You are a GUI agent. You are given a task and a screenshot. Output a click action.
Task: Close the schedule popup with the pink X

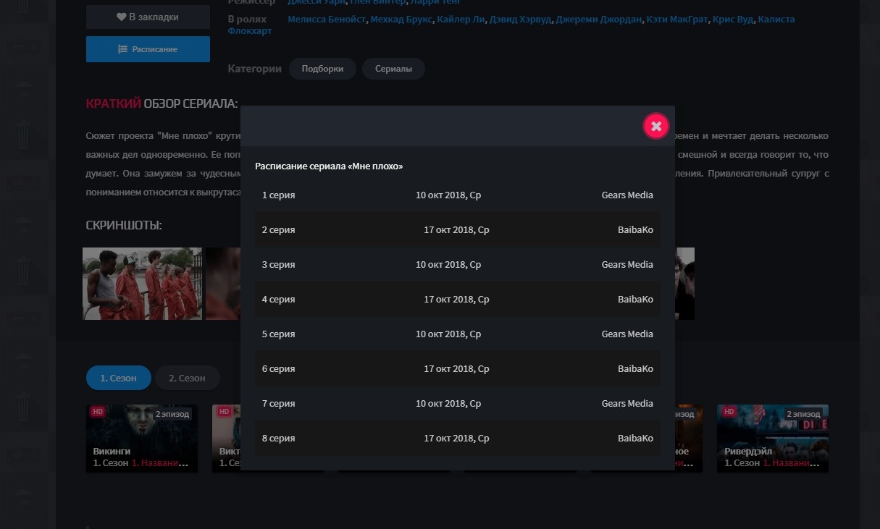click(655, 126)
